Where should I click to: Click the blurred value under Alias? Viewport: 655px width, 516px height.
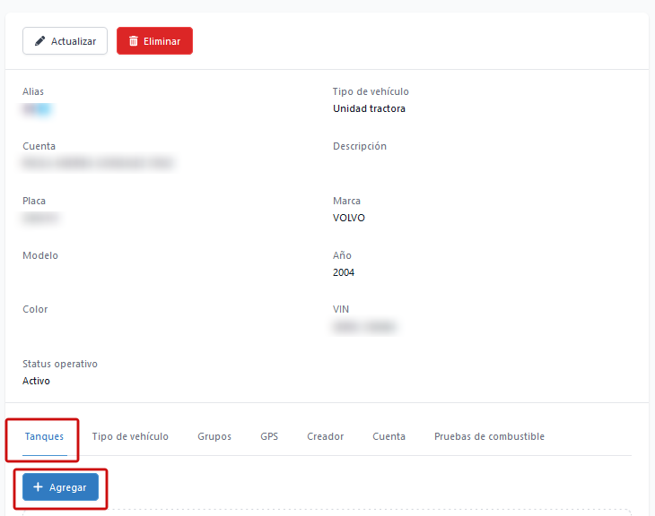[x=38, y=109]
